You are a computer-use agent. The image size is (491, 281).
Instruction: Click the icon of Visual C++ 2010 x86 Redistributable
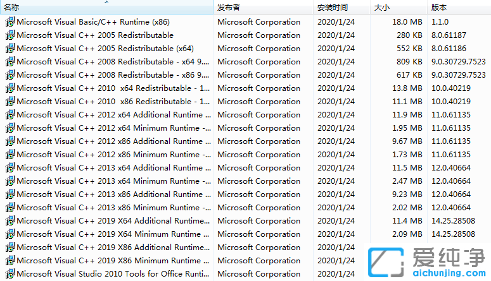(10, 102)
